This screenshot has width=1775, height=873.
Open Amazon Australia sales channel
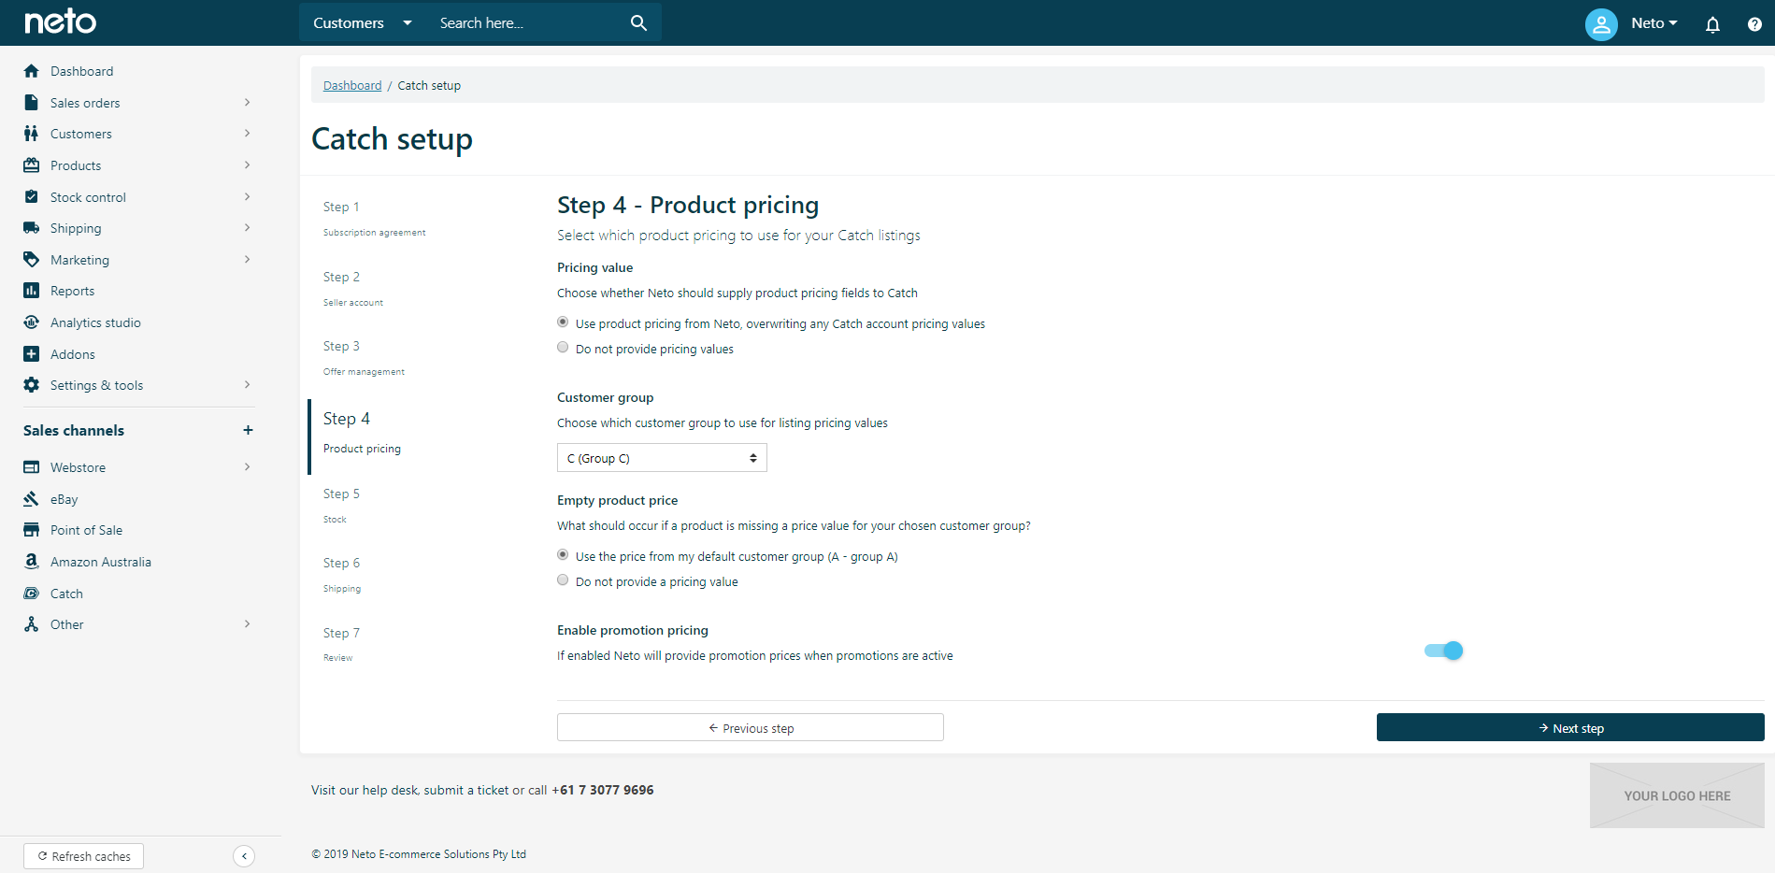(x=101, y=562)
